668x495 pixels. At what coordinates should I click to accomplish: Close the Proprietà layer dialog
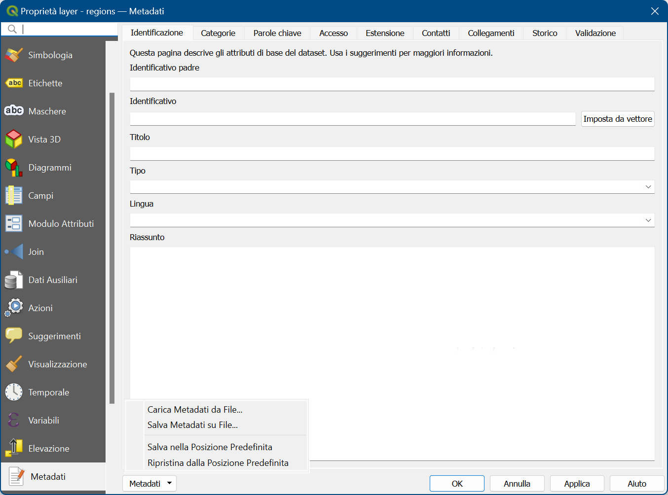coord(655,11)
